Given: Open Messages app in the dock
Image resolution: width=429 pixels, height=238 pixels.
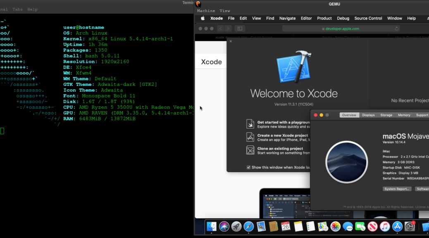Looking at the screenshot, I should pyautogui.click(x=348, y=226).
